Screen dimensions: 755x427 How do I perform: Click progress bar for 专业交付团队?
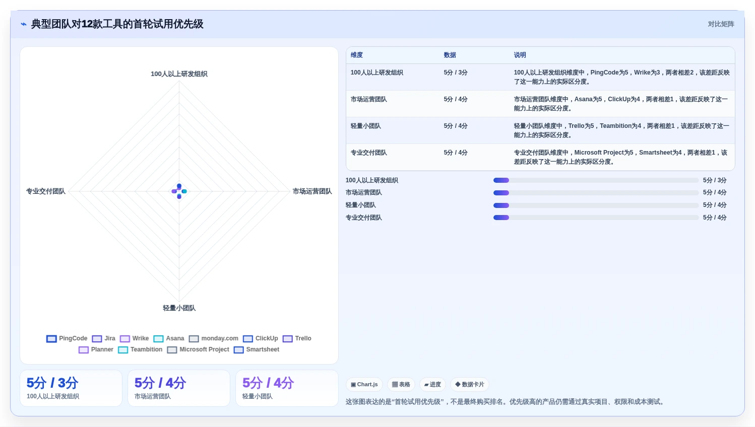point(596,218)
